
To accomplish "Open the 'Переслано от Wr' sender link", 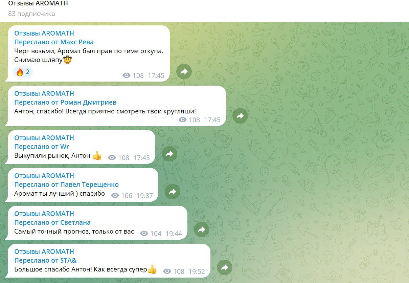I will click(x=42, y=147).
